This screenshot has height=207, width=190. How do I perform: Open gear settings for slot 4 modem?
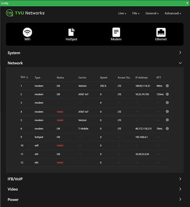pos(167,111)
